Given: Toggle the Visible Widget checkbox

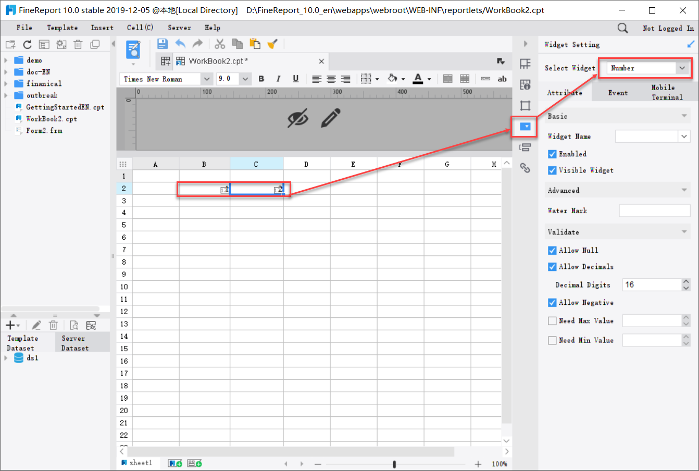Looking at the screenshot, I should pyautogui.click(x=552, y=170).
